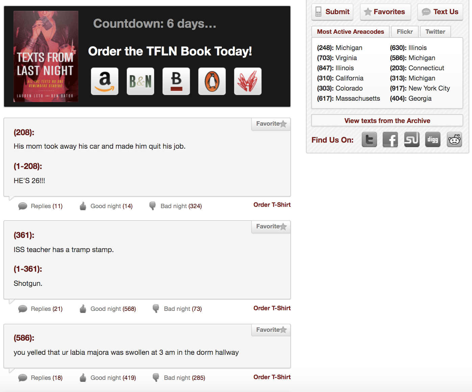Select the (404): Georgia areacode
The width and height of the screenshot is (472, 392).
[x=411, y=98]
